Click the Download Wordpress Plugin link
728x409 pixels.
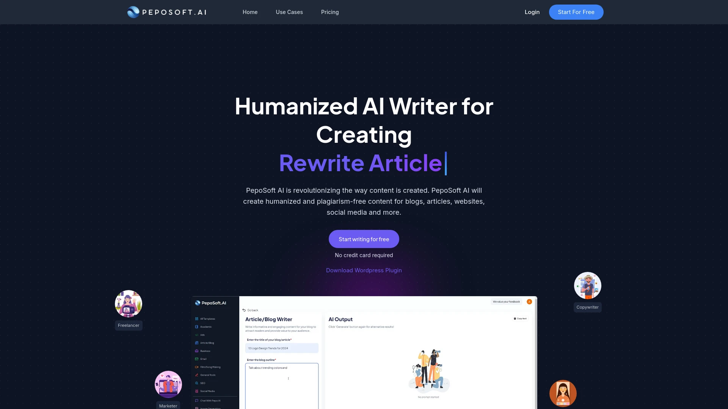[x=364, y=270]
